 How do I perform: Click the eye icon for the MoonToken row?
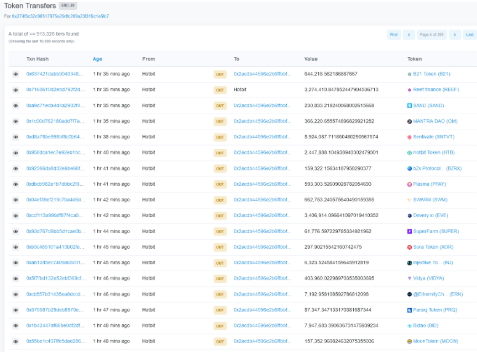click(x=15, y=341)
